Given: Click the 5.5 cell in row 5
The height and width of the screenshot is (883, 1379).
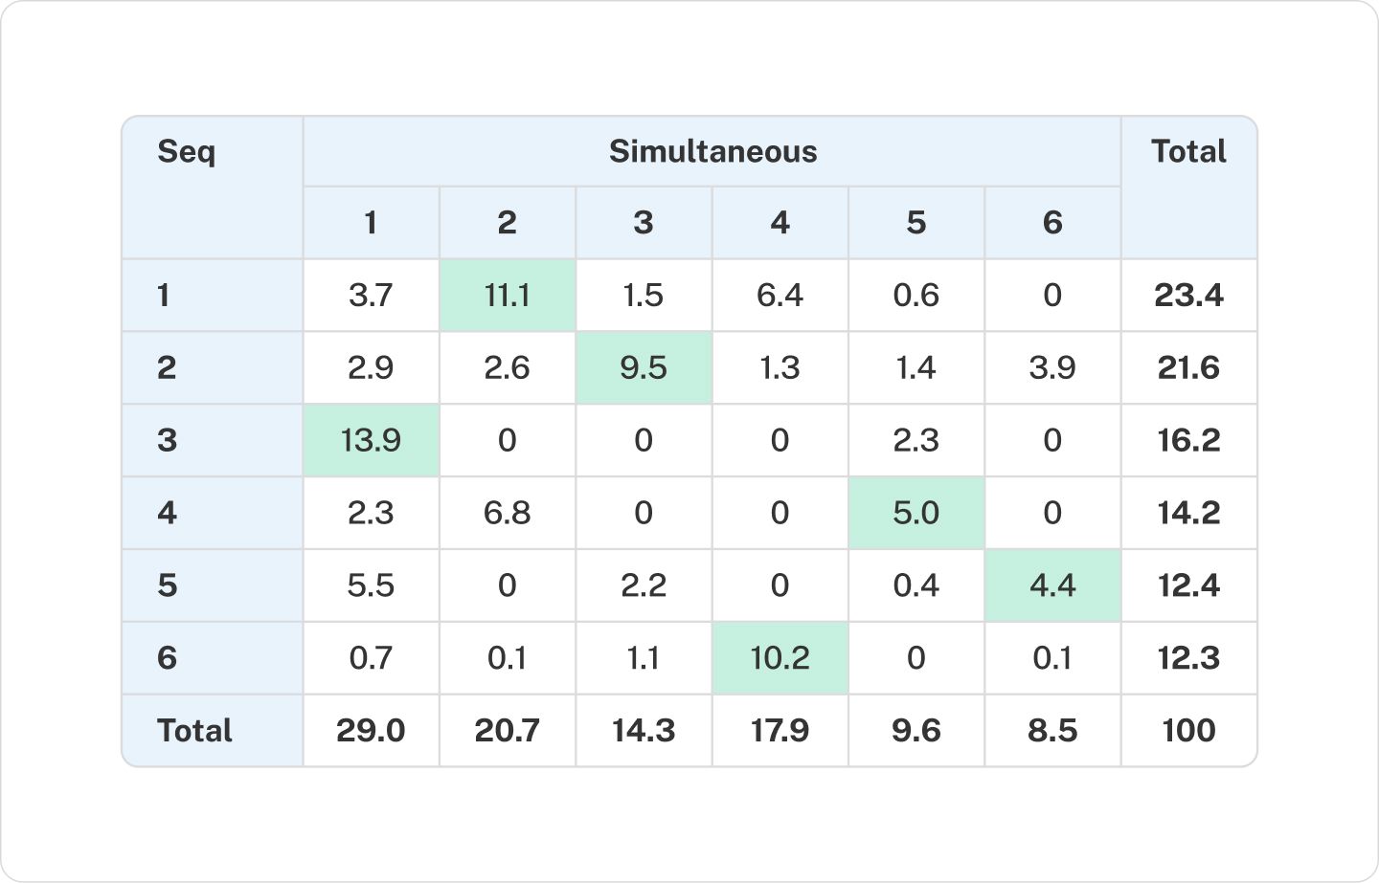Looking at the screenshot, I should point(371,585).
